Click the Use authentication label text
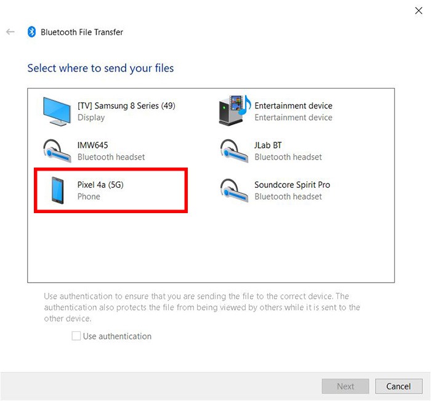 [x=117, y=336]
